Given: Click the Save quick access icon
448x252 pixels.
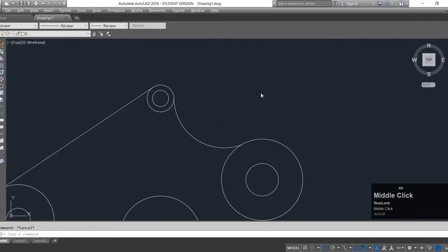Looking at the screenshot, I should [x=21, y=3].
